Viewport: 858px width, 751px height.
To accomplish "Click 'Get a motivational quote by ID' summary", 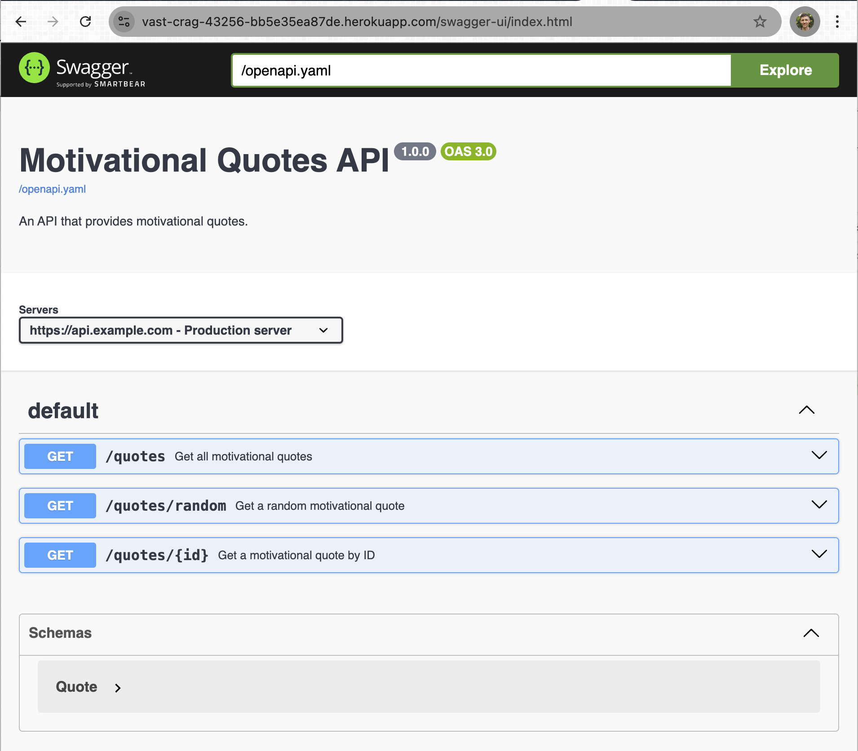I will [x=296, y=555].
